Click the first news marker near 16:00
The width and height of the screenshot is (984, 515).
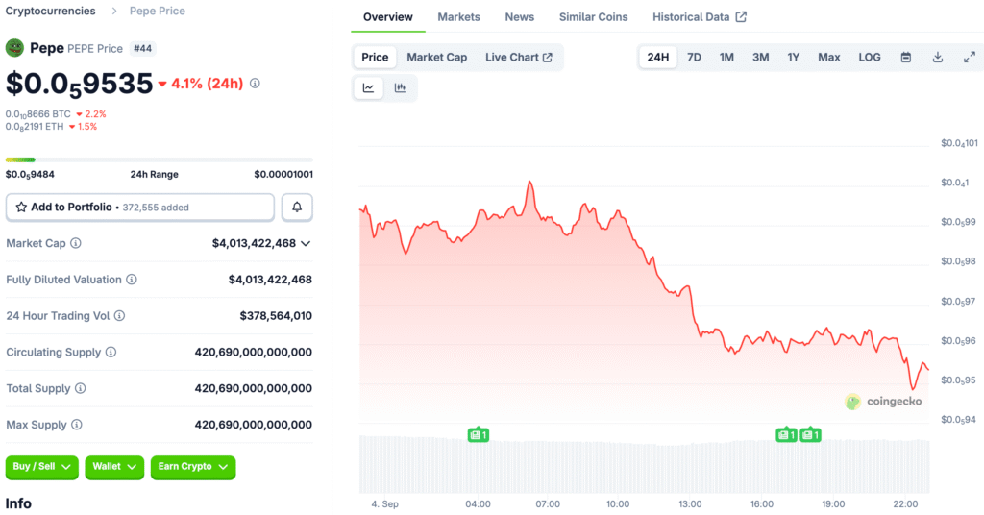786,434
